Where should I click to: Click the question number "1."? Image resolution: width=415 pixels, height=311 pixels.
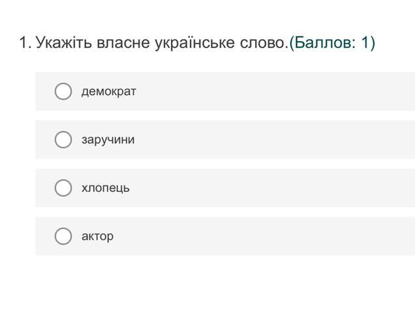25,43
